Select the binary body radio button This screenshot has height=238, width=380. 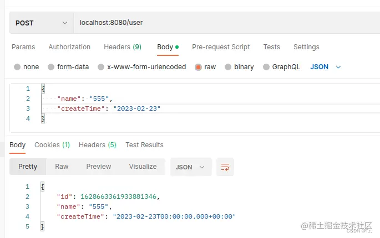[x=228, y=67]
